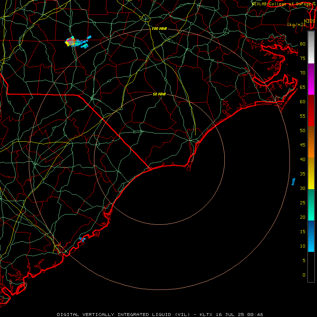Click the intense multicolored storm cell core
This screenshot has height=317, width=317.
point(71,42)
